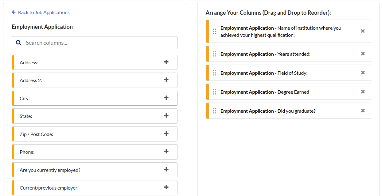Screen dimensions: 382x196
Task: Click drag handle for Years attended
Action: 214,54
